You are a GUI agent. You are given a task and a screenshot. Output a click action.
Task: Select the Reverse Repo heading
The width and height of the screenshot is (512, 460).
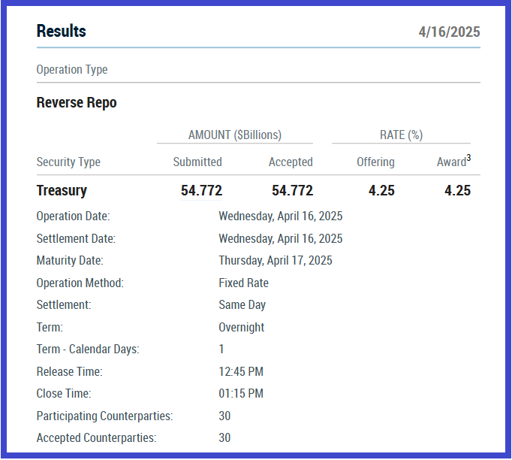coord(77,103)
